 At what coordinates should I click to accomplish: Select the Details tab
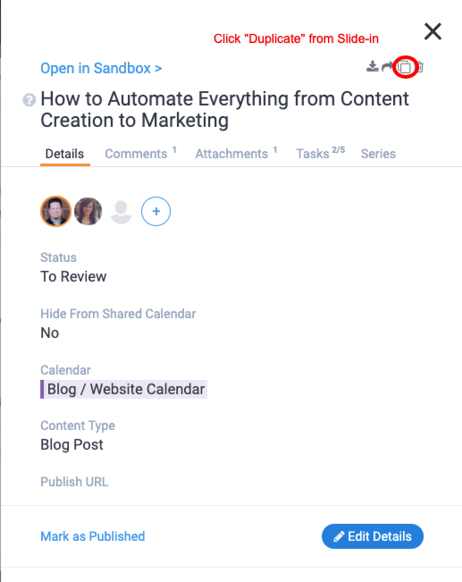(x=64, y=154)
